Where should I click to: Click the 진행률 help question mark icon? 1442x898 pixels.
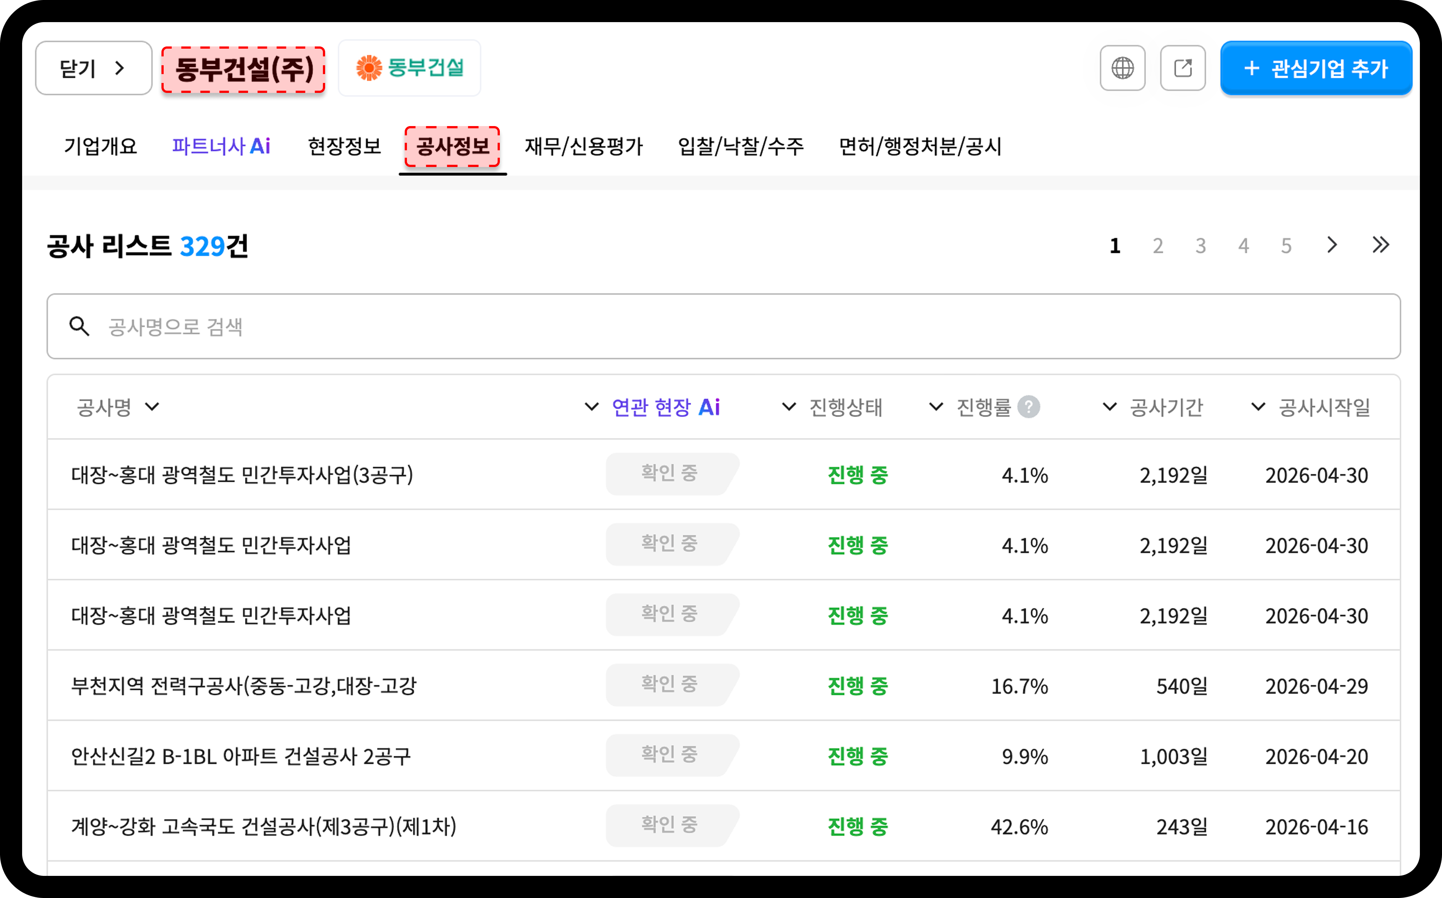tap(1028, 407)
